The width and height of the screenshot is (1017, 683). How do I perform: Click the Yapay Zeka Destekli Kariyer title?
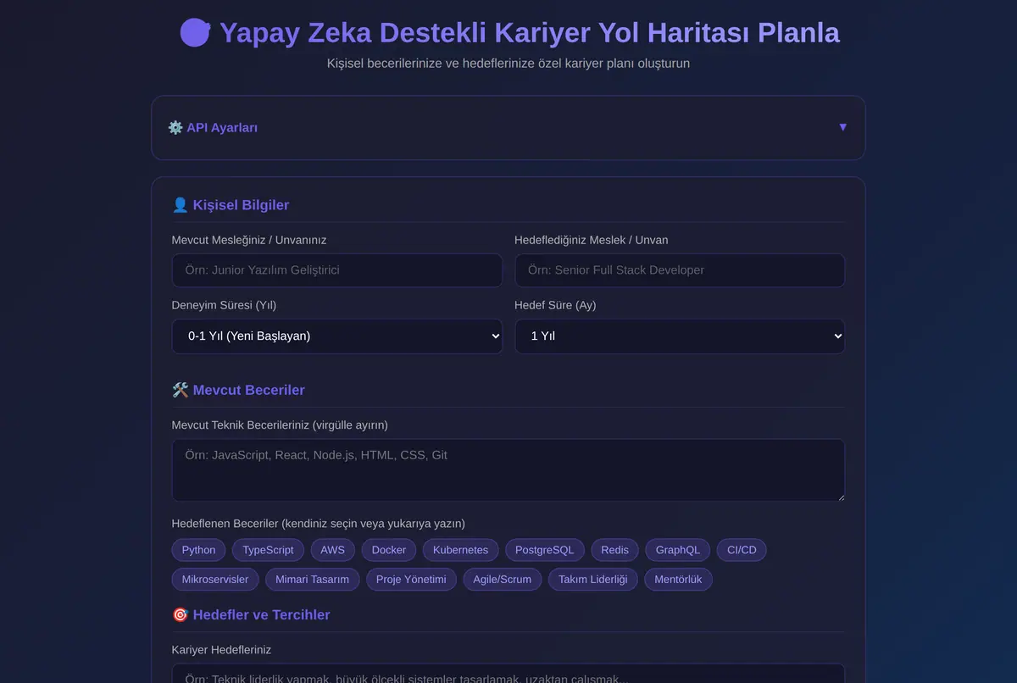[530, 33]
